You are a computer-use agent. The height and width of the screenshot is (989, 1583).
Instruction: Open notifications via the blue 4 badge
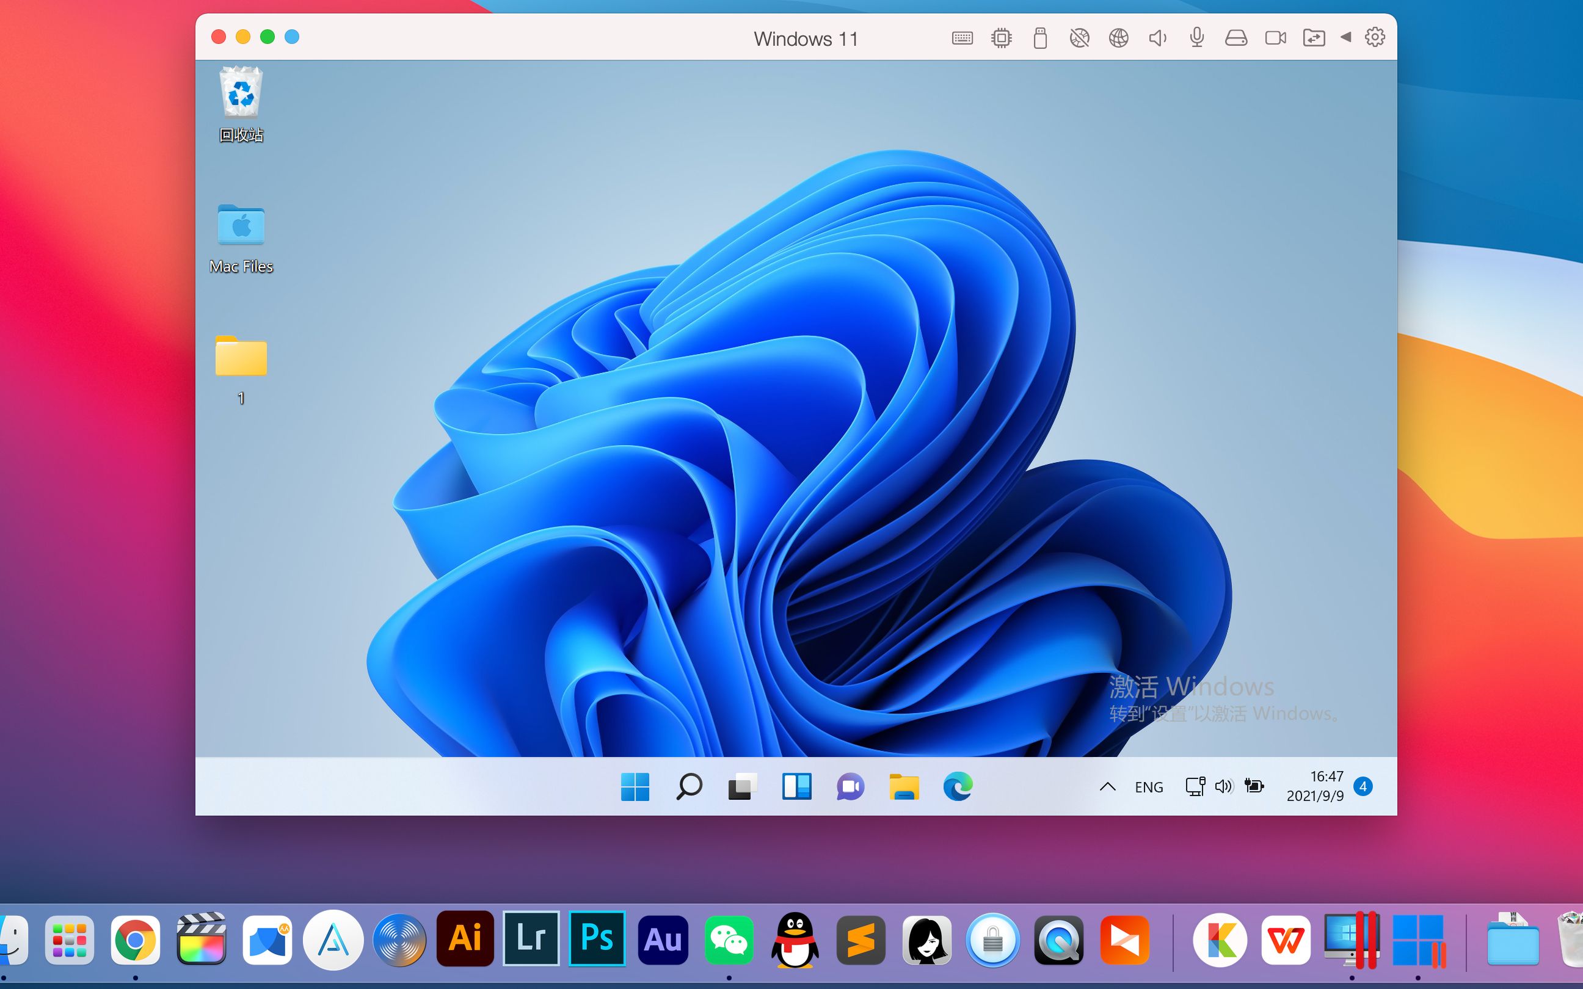point(1364,787)
